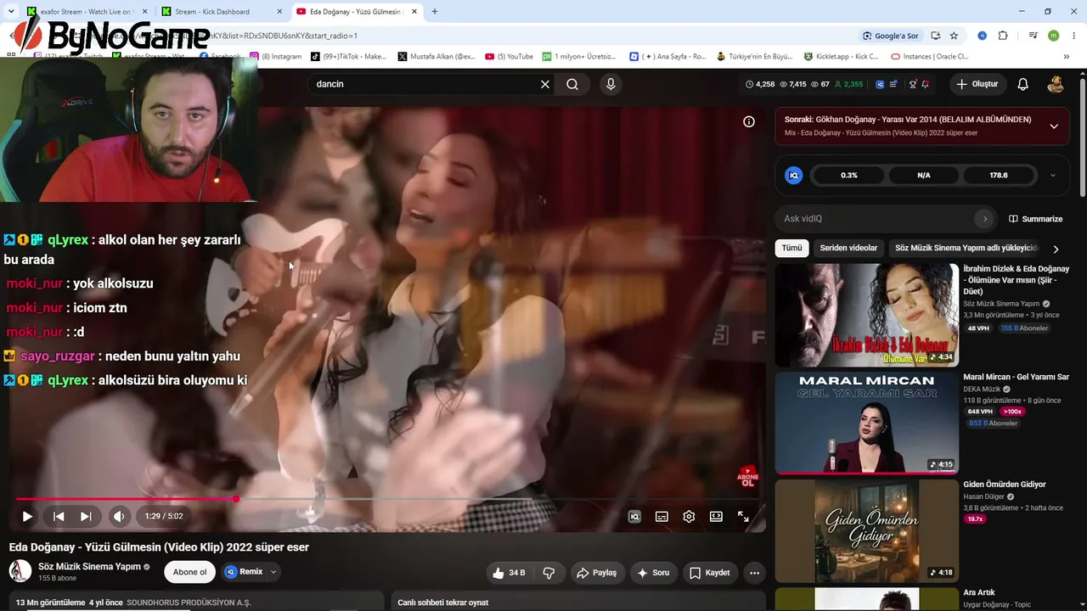The width and height of the screenshot is (1087, 611).
Task: Show all bookmarks overflow chevron
Action: 1068,57
